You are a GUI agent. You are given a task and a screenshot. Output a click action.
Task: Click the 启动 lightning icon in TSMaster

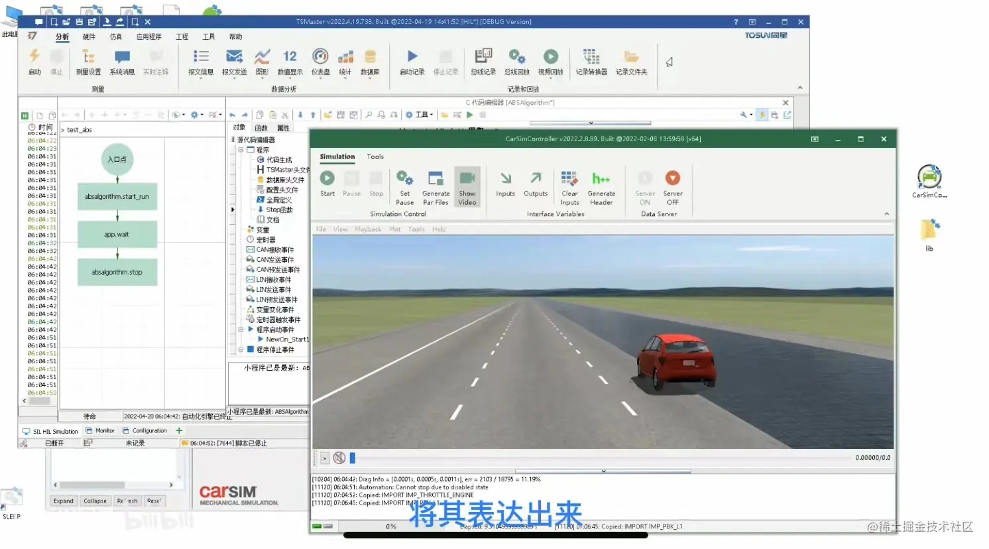(x=34, y=57)
